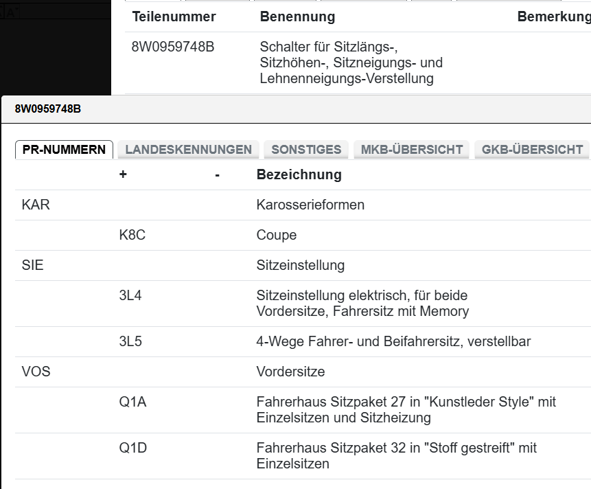
Task: Click the Q1A seat package code
Action: [132, 402]
